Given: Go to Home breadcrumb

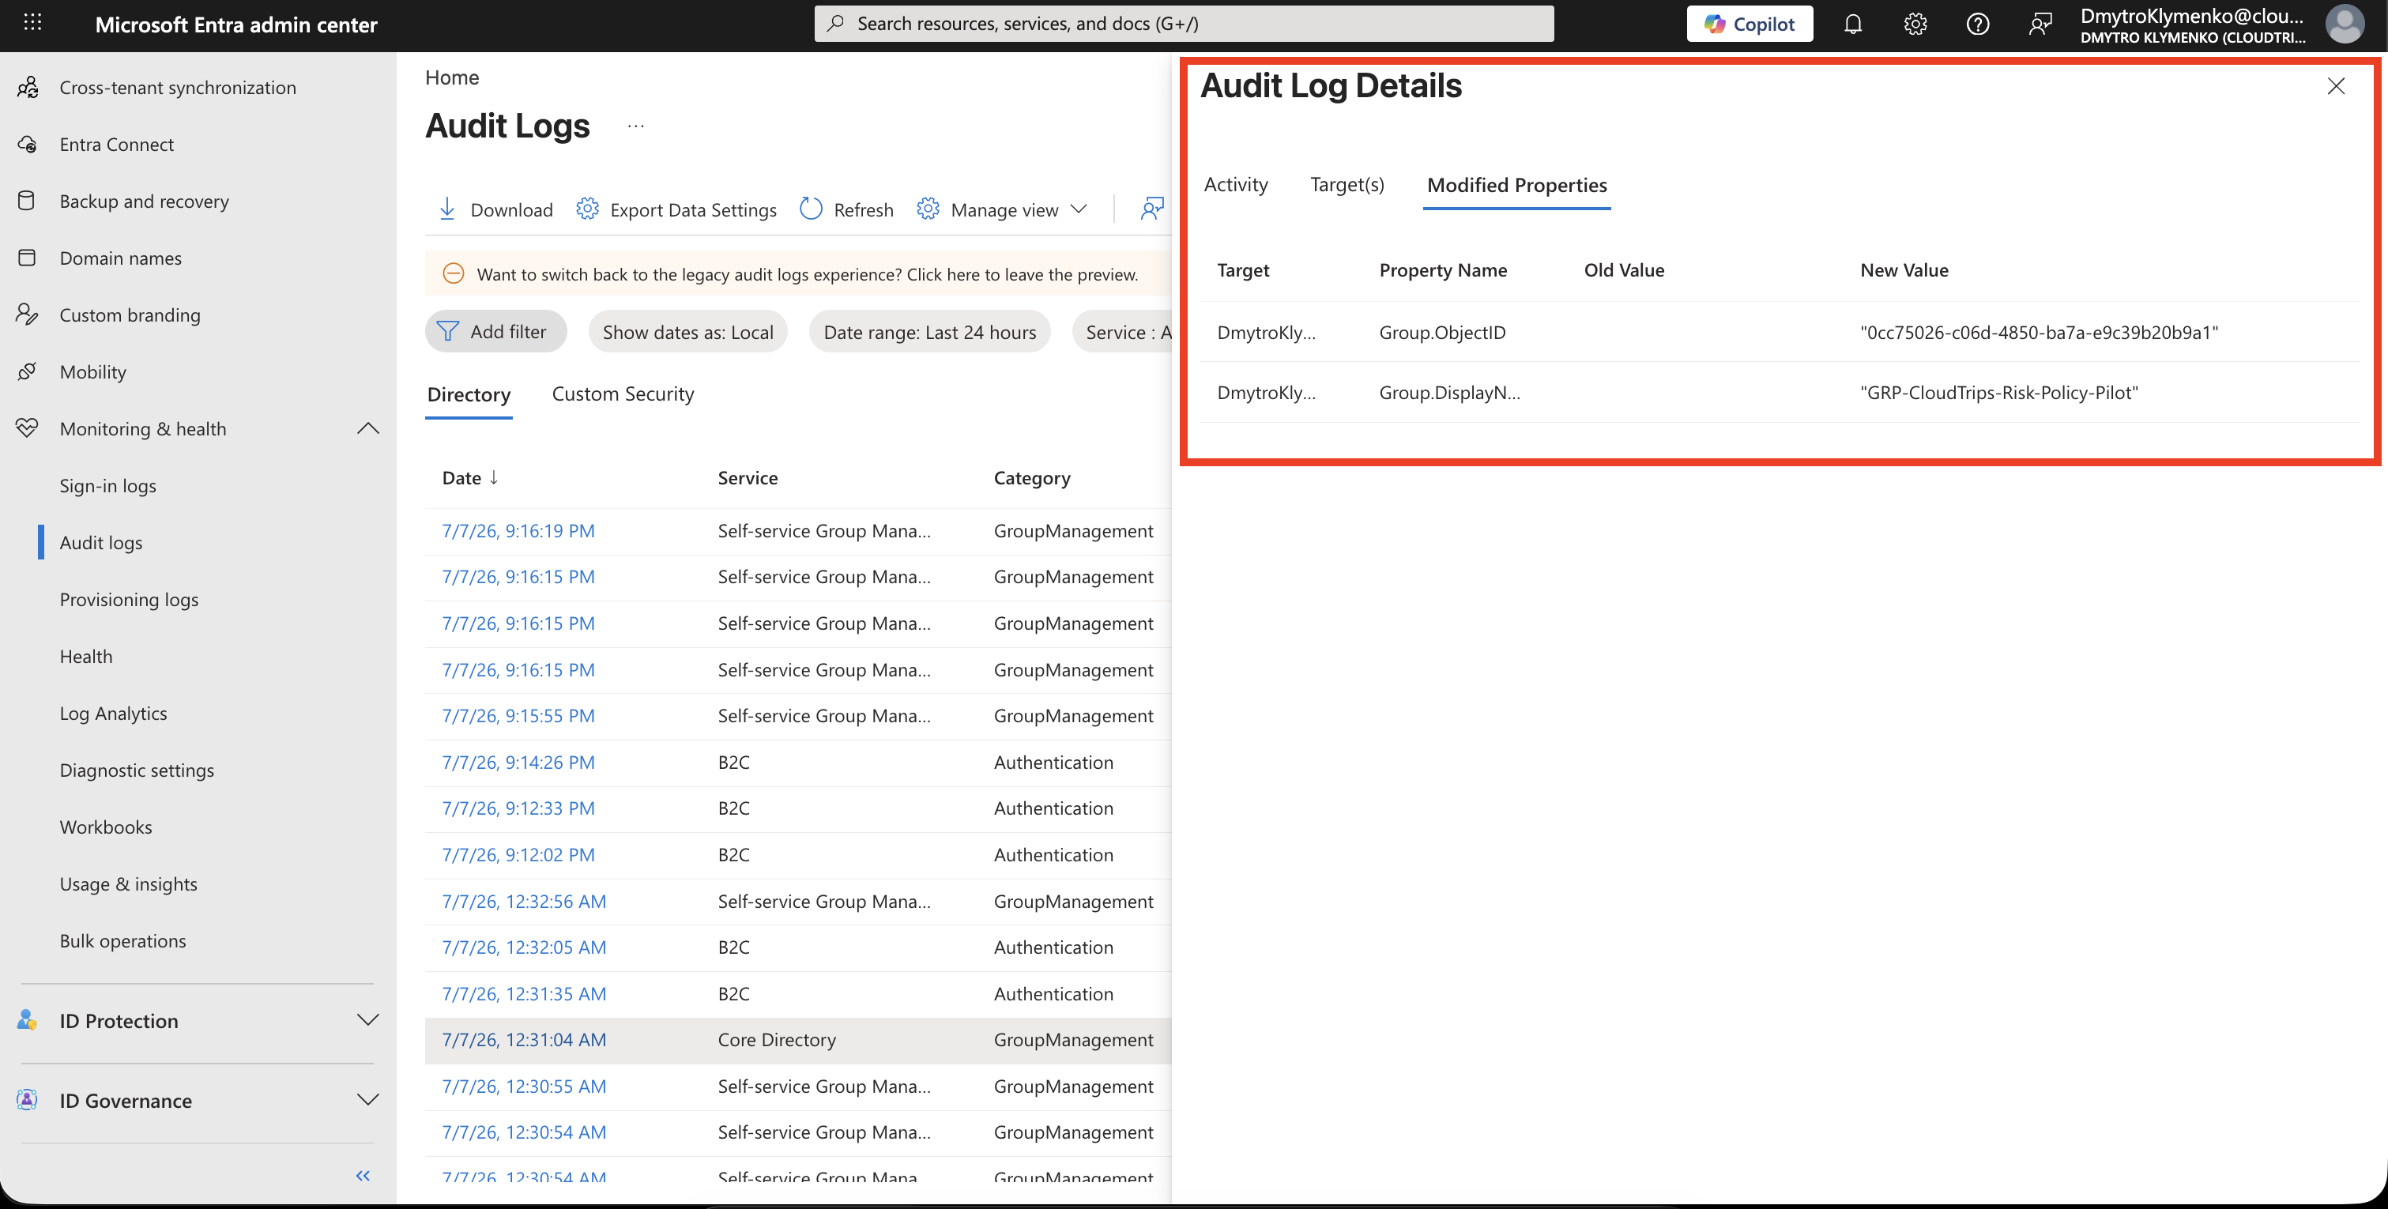Looking at the screenshot, I should click(451, 78).
